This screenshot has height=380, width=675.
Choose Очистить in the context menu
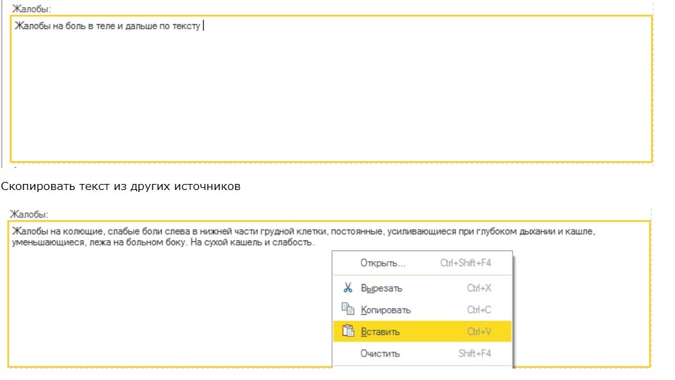pyautogui.click(x=380, y=353)
